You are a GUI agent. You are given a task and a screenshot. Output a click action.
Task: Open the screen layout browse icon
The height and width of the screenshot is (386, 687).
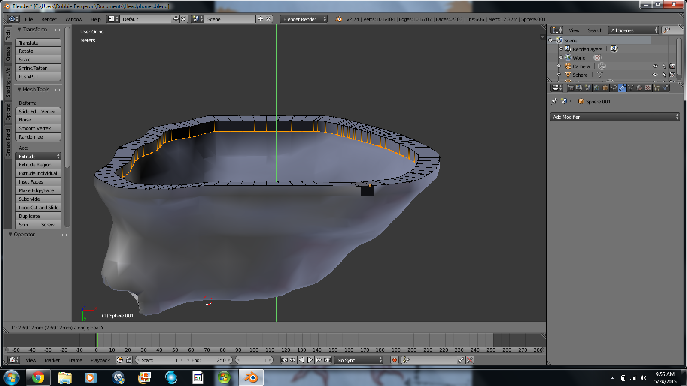[113, 19]
